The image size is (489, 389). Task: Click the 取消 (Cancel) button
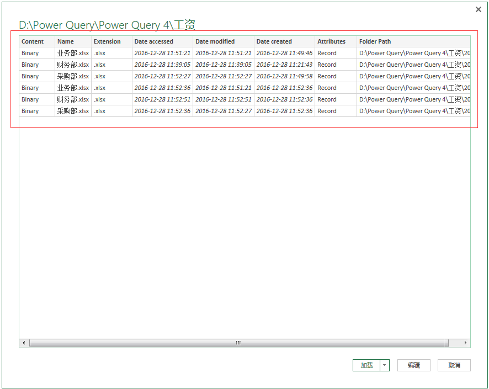[454, 365]
